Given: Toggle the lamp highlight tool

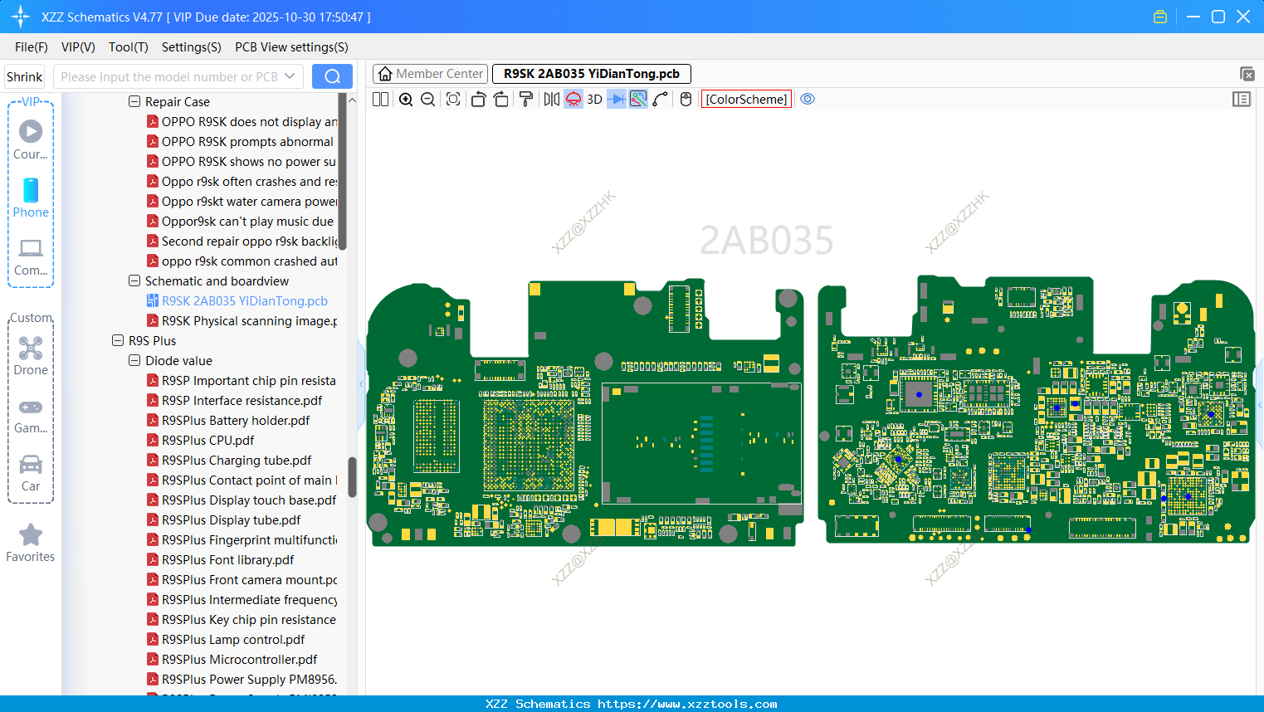Looking at the screenshot, I should [572, 99].
